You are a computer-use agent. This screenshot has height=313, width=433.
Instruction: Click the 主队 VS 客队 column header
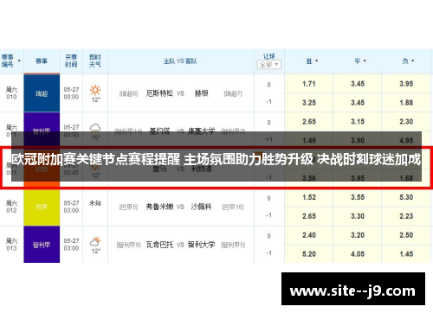180,61
